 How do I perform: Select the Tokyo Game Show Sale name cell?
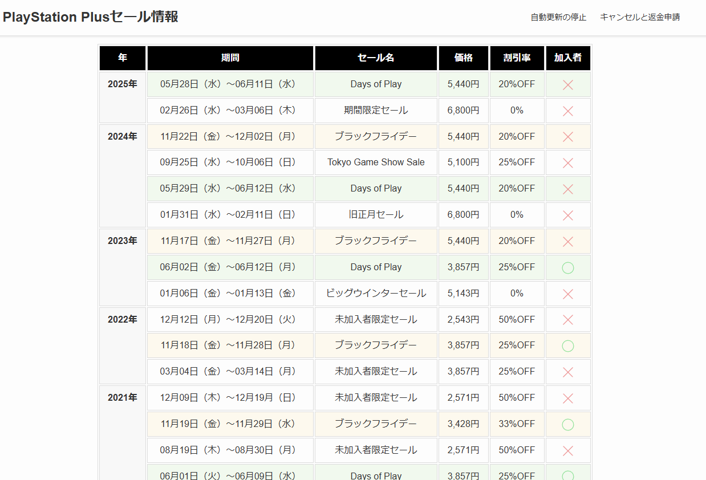376,162
